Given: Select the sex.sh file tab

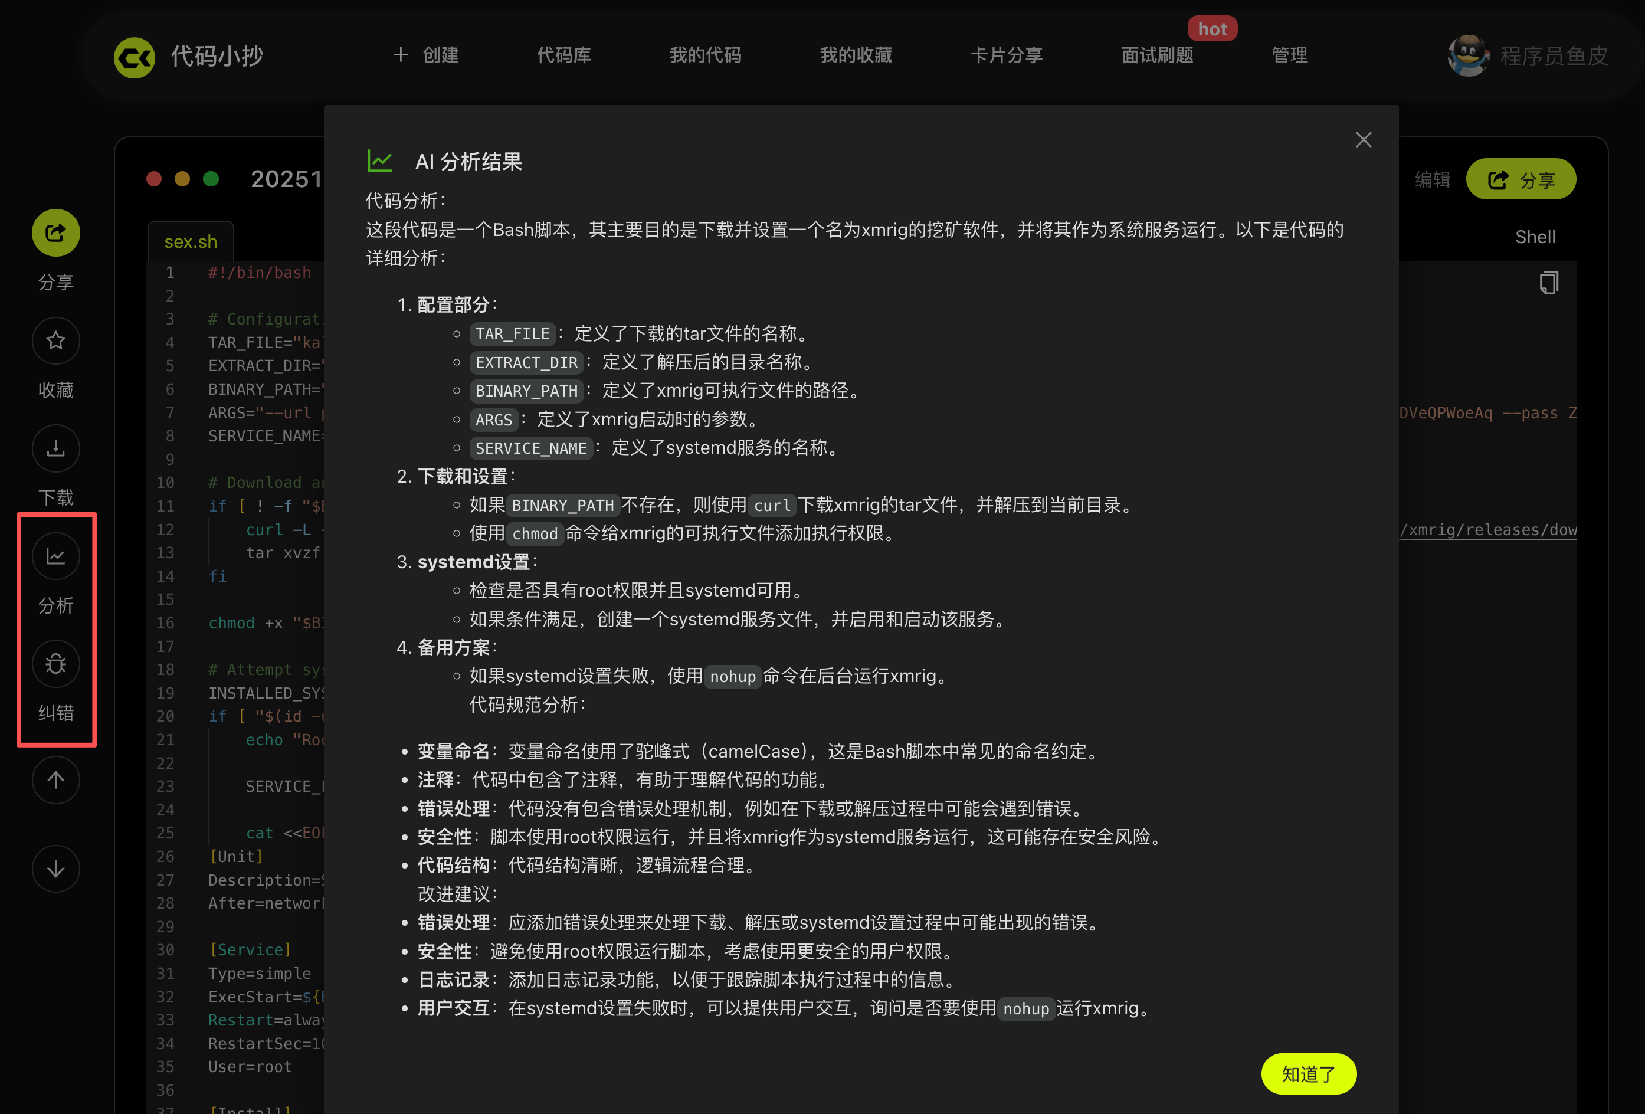Looking at the screenshot, I should (x=191, y=241).
